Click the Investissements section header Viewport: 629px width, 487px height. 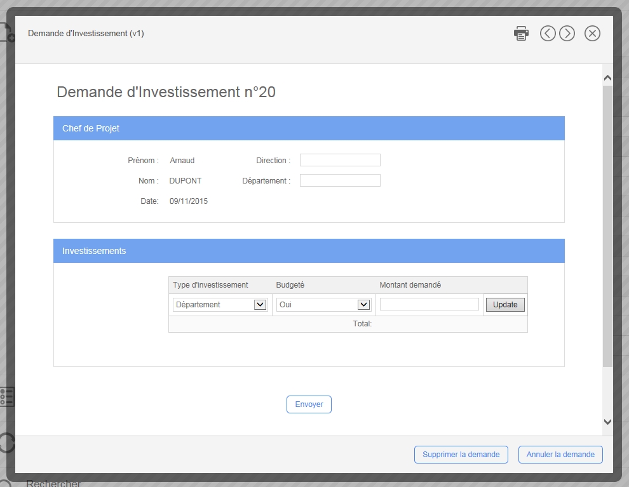309,251
